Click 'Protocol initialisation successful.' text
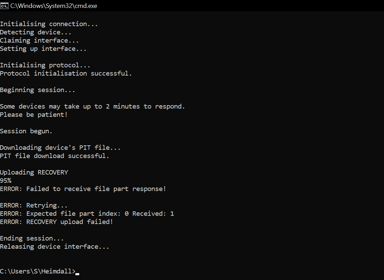Viewport: 384px width, 280px height. point(66,74)
